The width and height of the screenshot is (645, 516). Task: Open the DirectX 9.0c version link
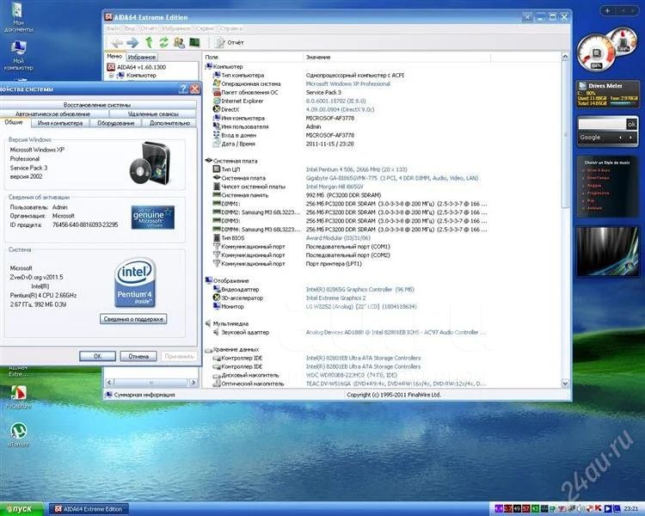(340, 110)
